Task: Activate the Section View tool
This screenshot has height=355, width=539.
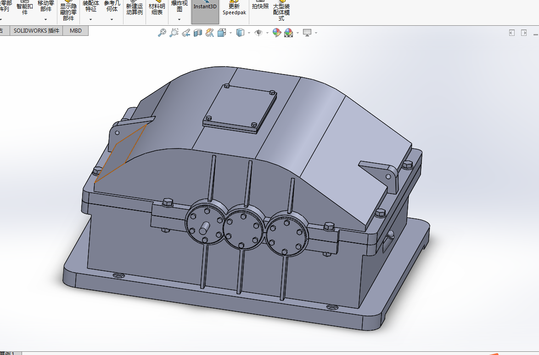Action: 198,33
